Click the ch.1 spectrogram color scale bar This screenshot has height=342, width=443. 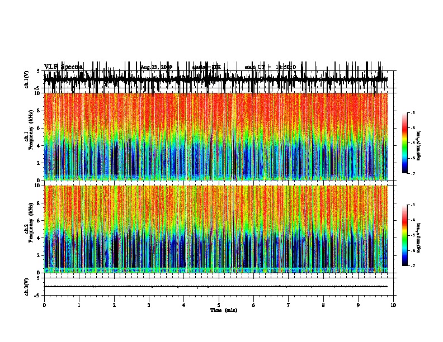[404, 143]
